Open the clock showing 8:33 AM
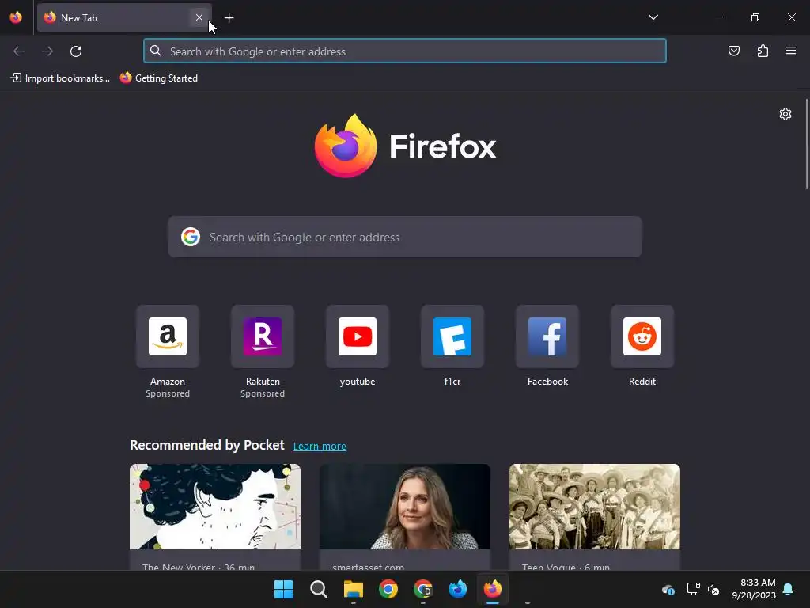 click(754, 589)
